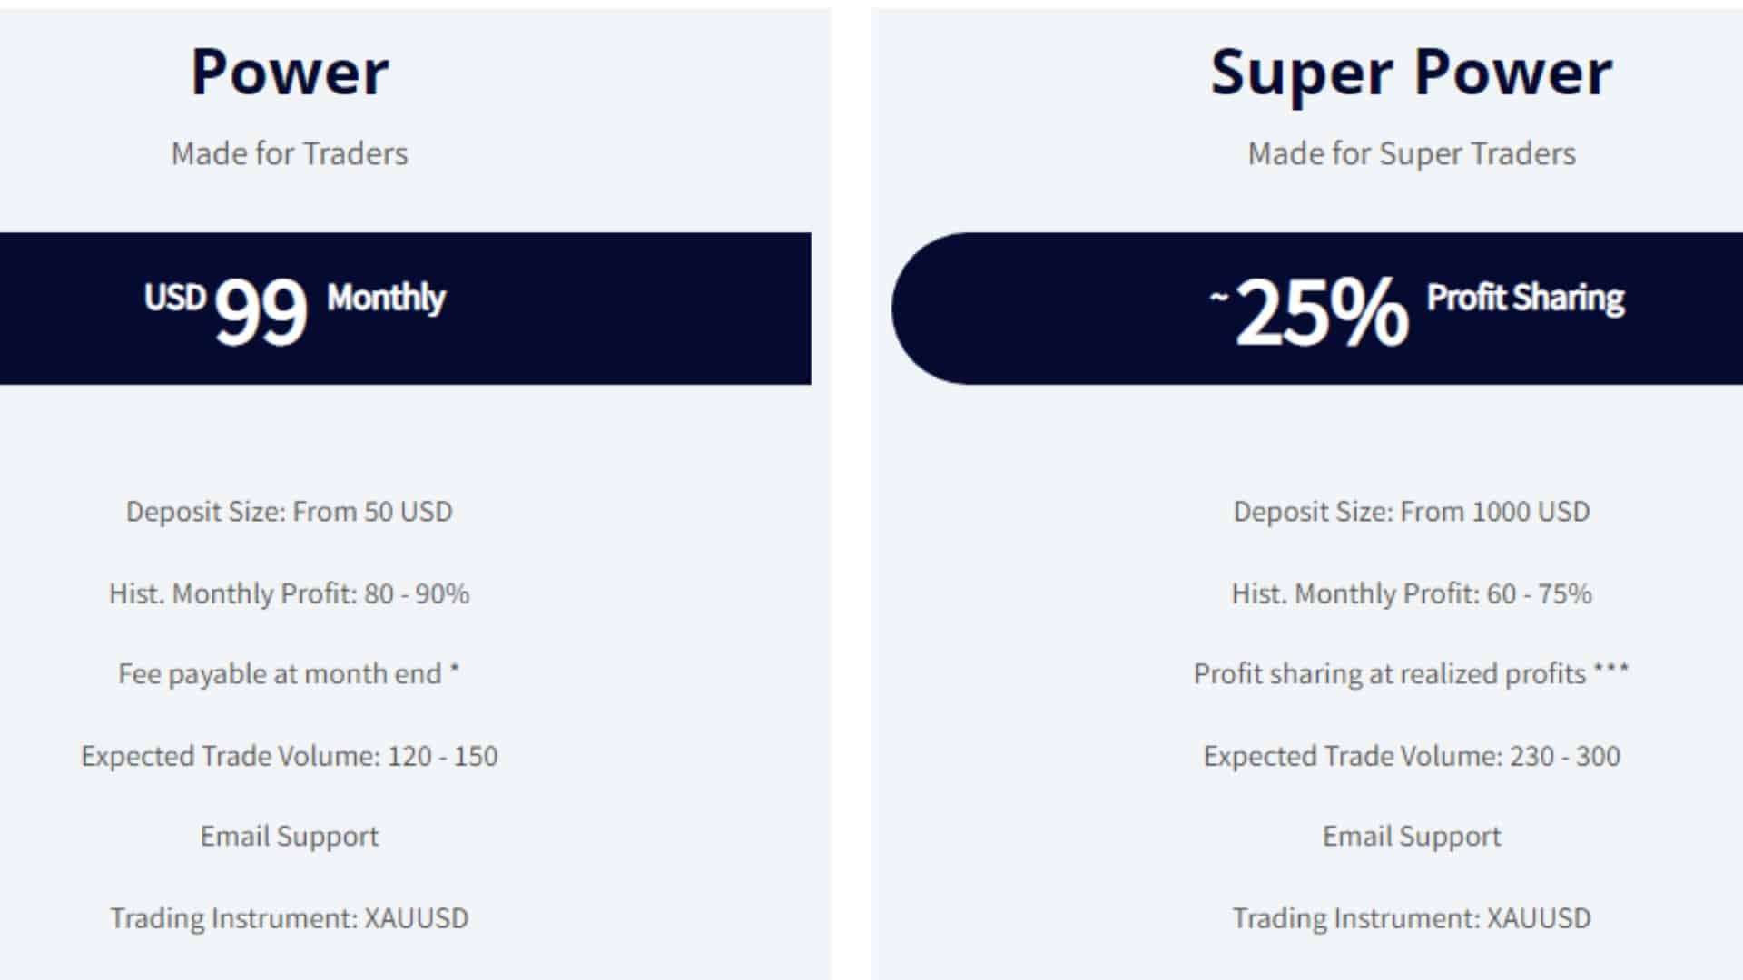This screenshot has width=1743, height=980.
Task: Select the 25% Profit Sharing banner
Action: coord(1317,309)
